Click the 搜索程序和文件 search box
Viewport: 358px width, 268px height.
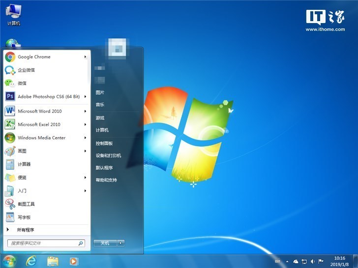point(46,243)
